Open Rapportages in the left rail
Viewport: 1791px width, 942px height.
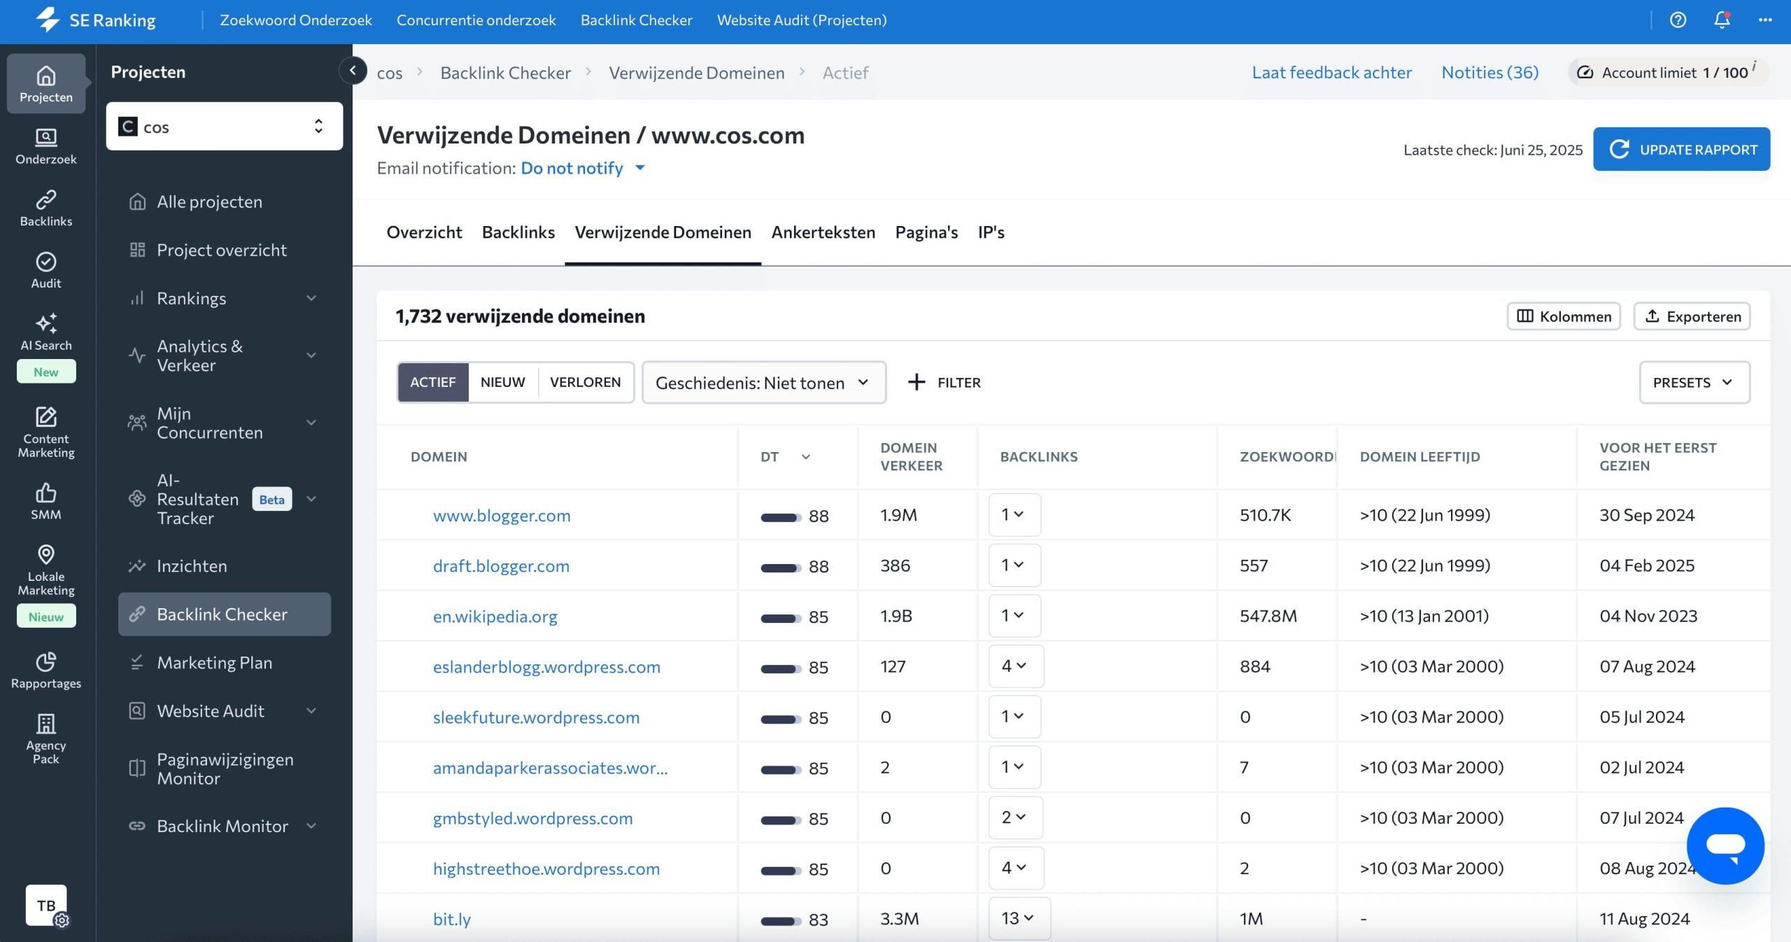(x=46, y=670)
